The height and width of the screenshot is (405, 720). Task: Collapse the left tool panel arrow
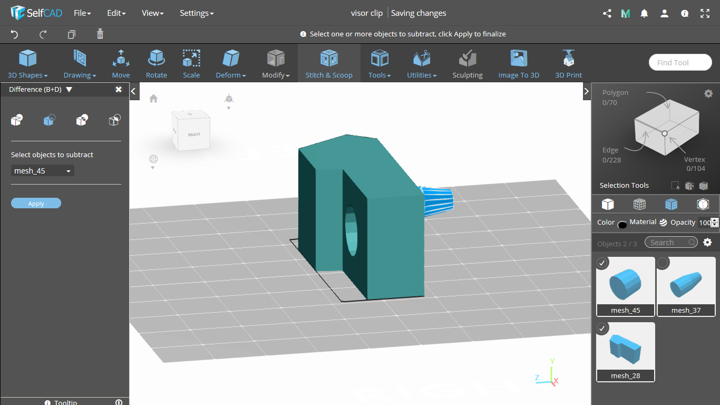134,91
